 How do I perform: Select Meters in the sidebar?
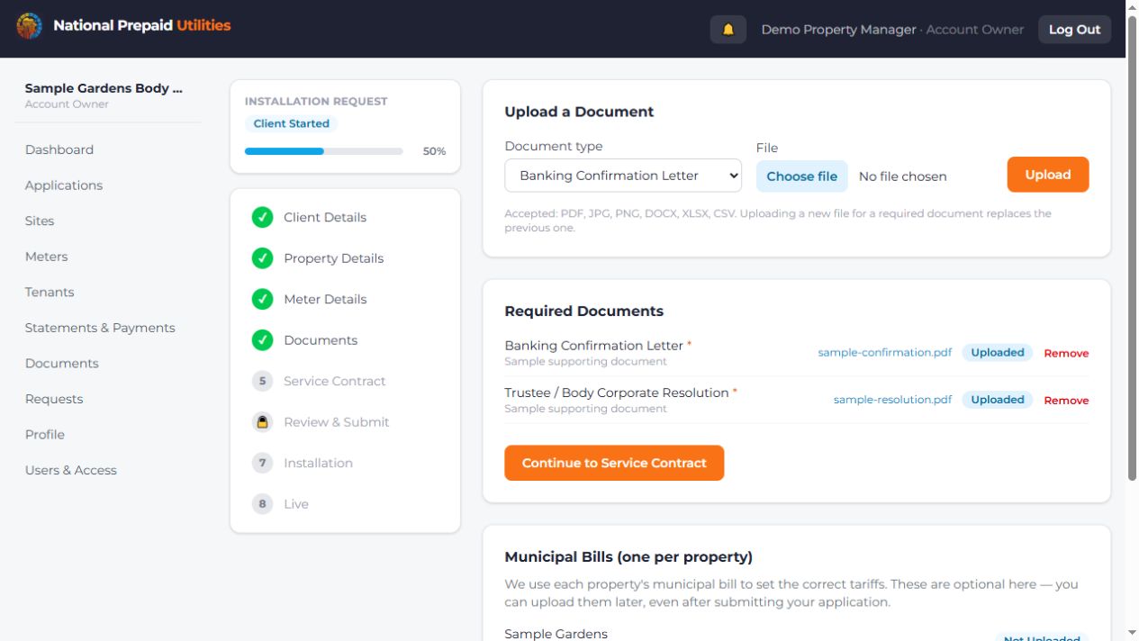pos(47,257)
